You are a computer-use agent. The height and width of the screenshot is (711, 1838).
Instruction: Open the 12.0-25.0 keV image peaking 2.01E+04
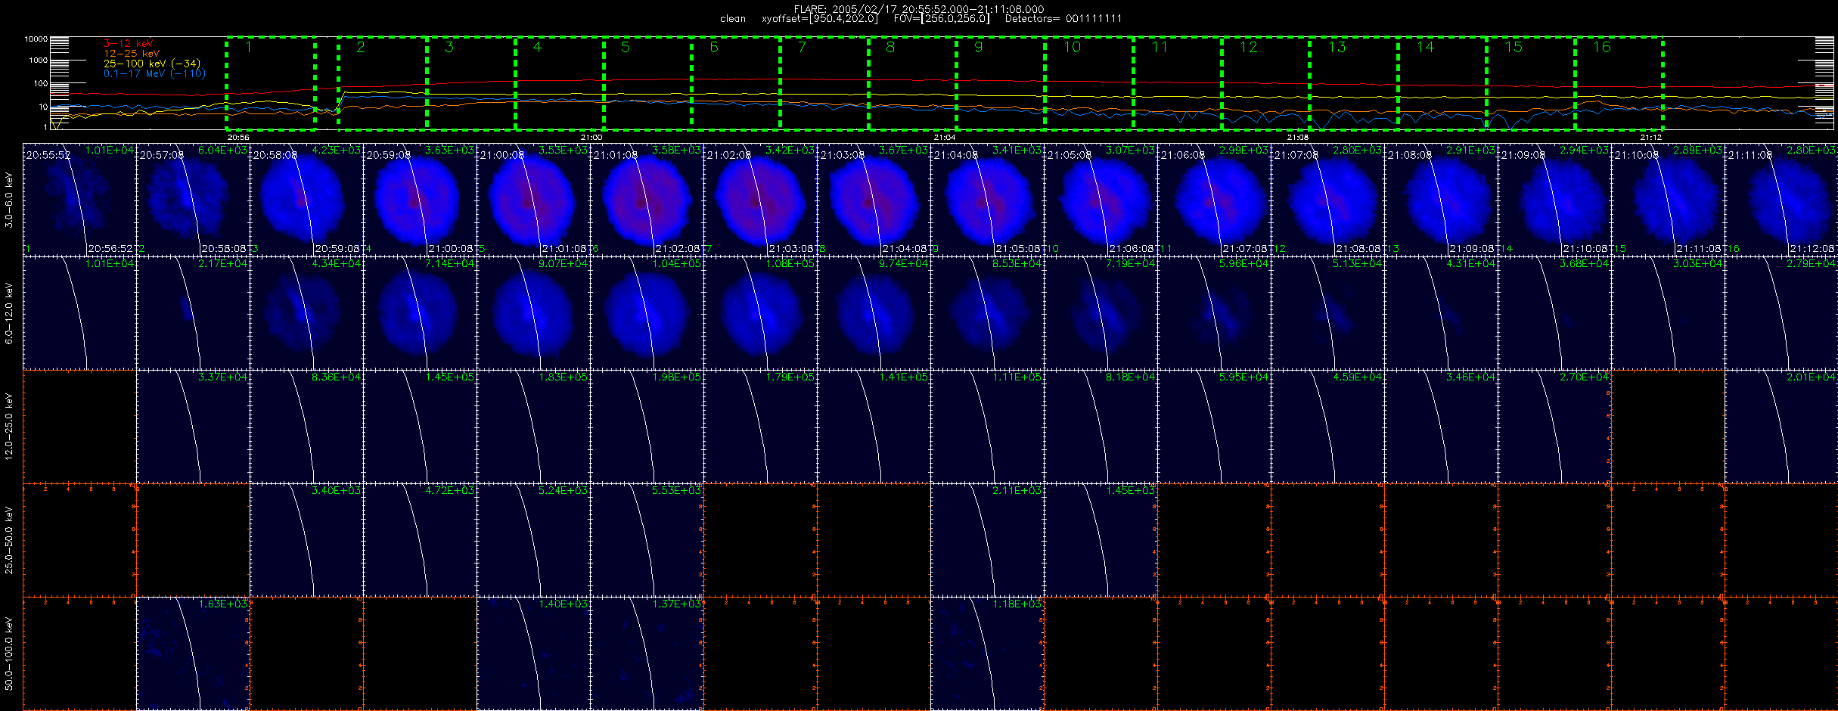[1781, 427]
